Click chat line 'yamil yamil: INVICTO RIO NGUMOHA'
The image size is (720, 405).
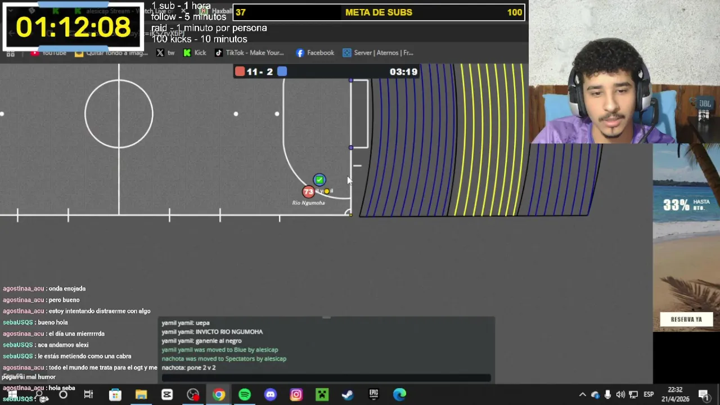212,332
